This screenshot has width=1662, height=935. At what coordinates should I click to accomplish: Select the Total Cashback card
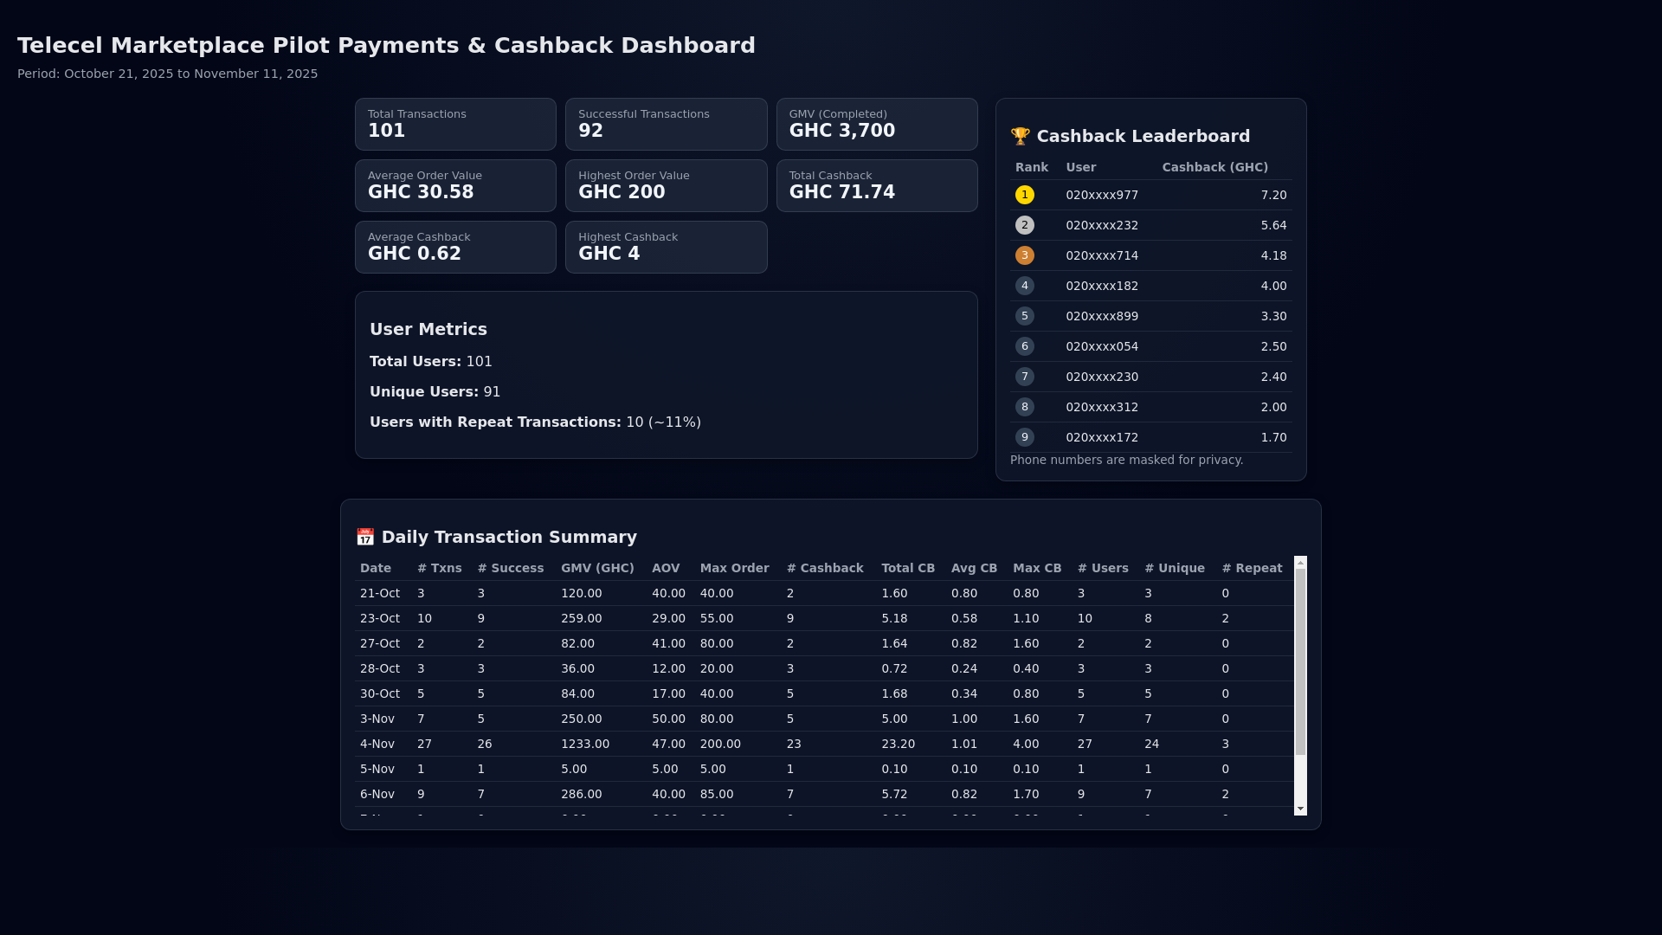[x=877, y=185]
